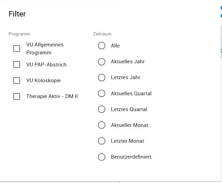Choose the Aktuelles Jahr radio option
This screenshot has height=183, width=222.
coord(101,62)
